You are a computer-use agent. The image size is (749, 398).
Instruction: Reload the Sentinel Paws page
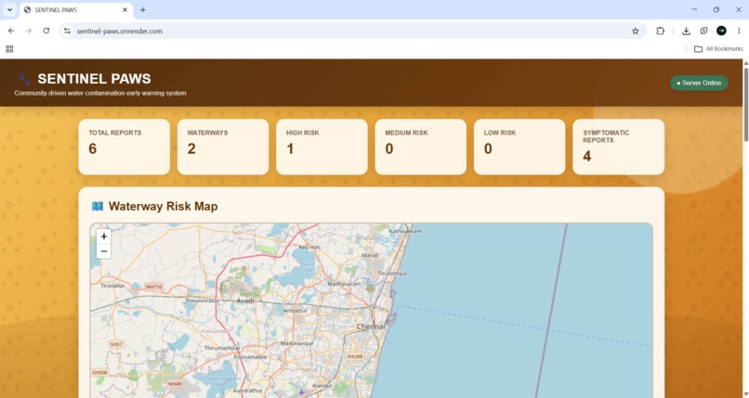tap(46, 31)
